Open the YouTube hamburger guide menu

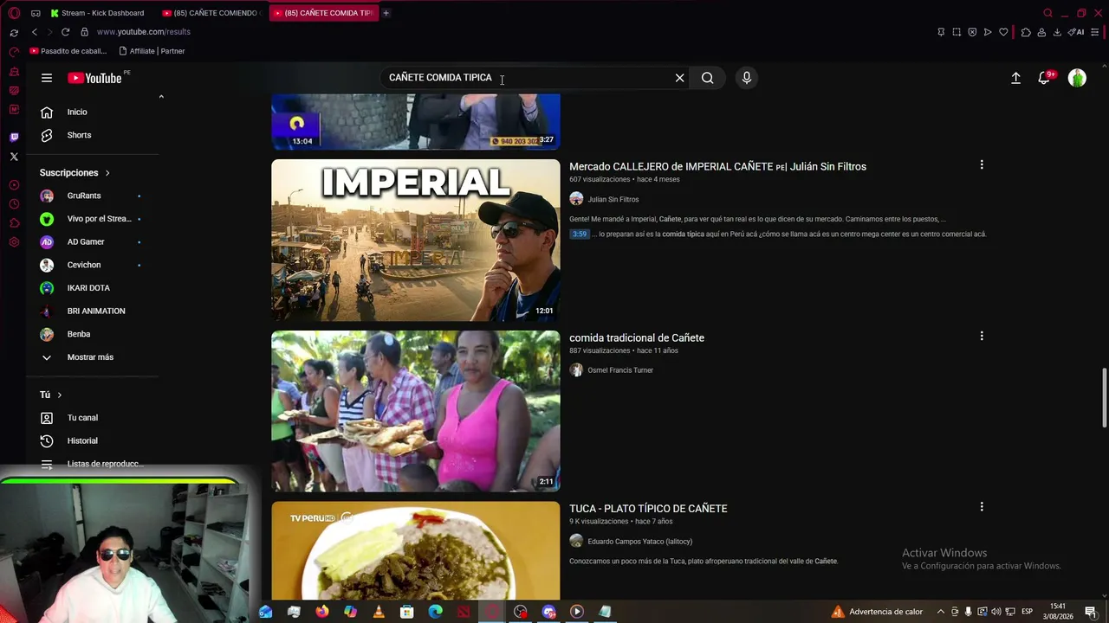[47, 78]
